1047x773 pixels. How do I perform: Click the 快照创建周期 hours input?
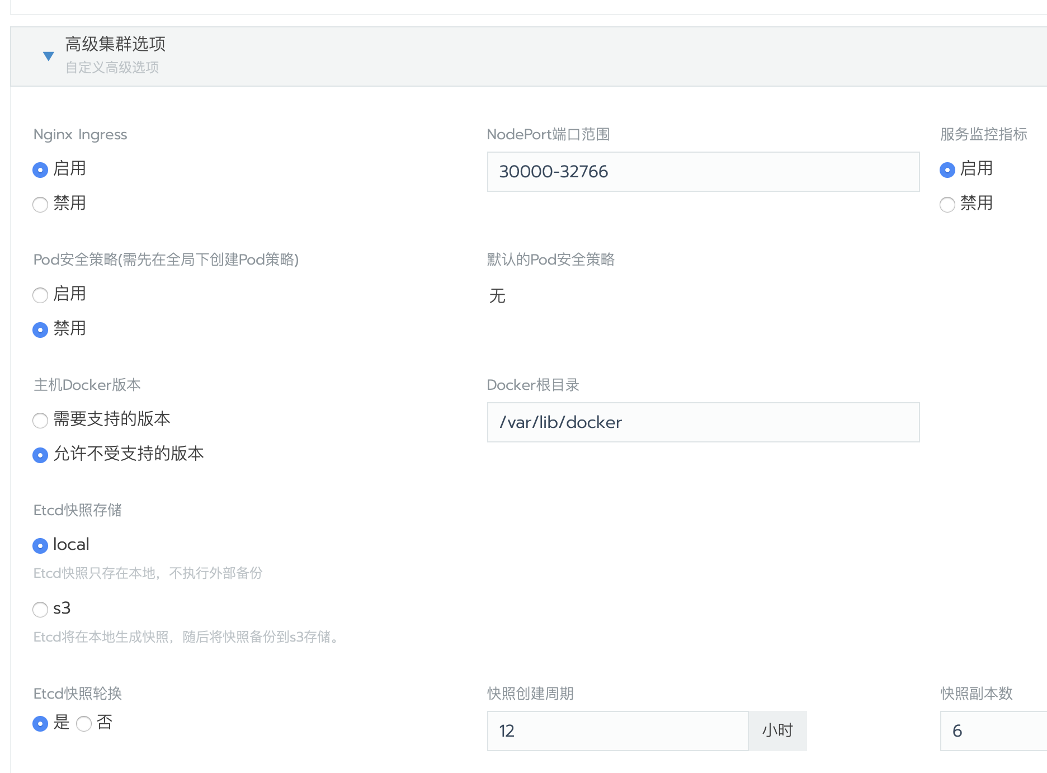tap(617, 731)
